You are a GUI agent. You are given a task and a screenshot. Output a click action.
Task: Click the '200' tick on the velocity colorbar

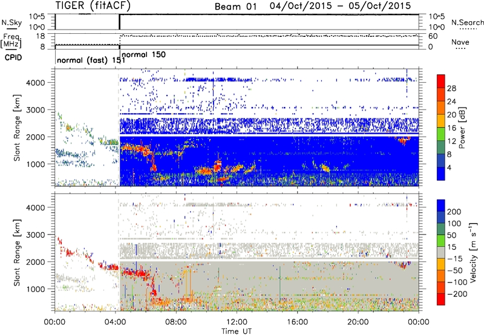[454, 212]
